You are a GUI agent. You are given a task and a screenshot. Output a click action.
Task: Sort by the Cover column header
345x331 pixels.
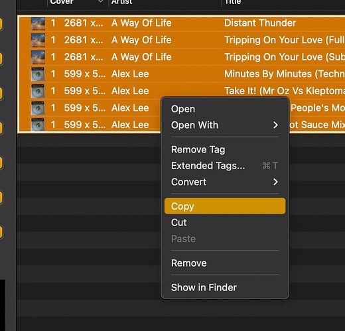pyautogui.click(x=62, y=2)
